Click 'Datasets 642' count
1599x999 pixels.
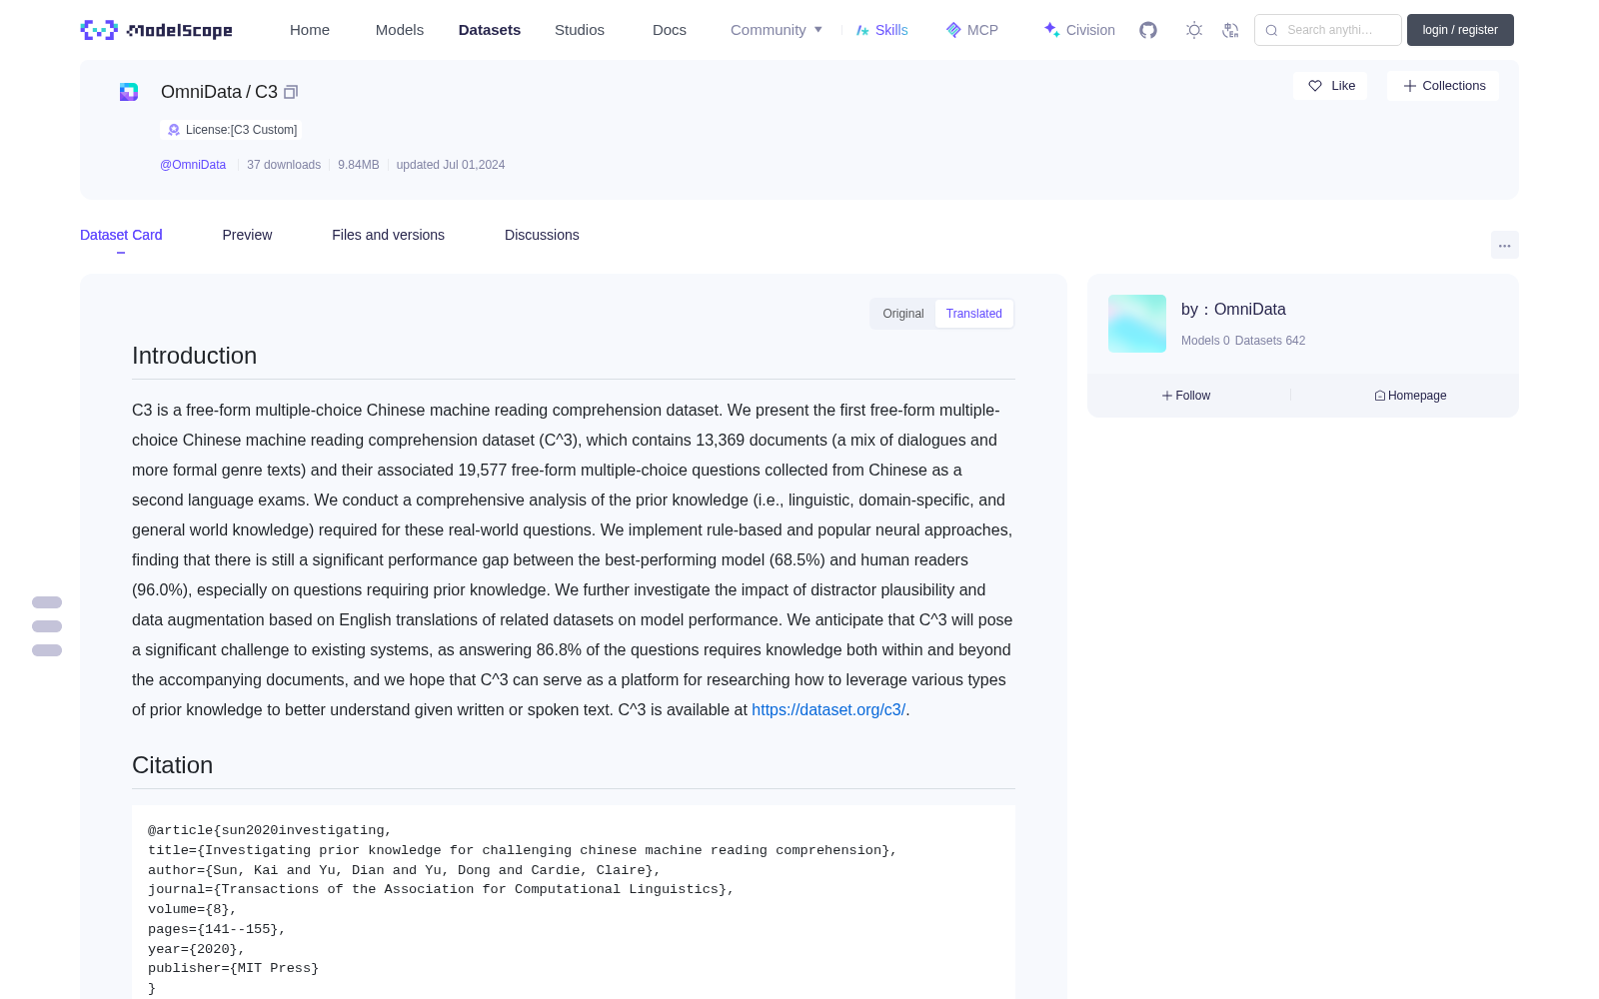[1270, 341]
